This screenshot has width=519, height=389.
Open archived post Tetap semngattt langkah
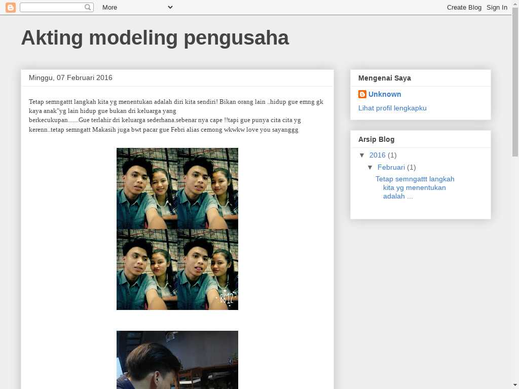[415, 187]
